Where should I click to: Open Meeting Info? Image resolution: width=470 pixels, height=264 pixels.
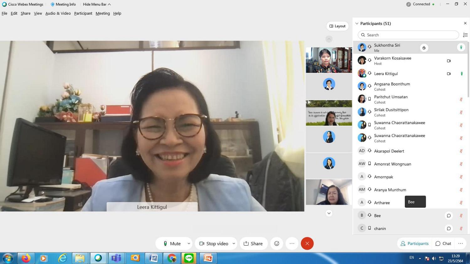click(x=63, y=4)
